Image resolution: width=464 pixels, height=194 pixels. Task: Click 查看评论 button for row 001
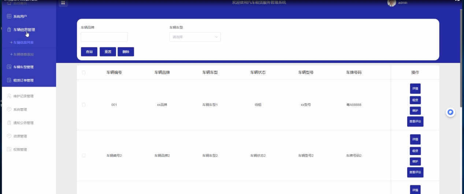[x=415, y=121]
